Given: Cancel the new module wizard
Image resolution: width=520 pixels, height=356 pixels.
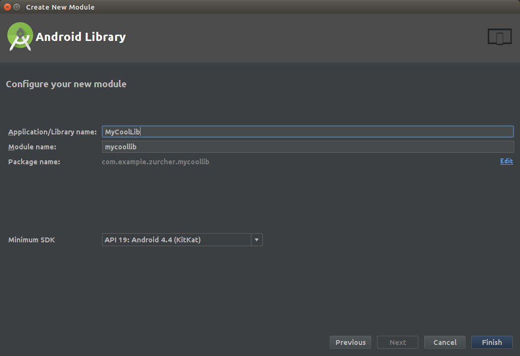Looking at the screenshot, I should tap(445, 342).
